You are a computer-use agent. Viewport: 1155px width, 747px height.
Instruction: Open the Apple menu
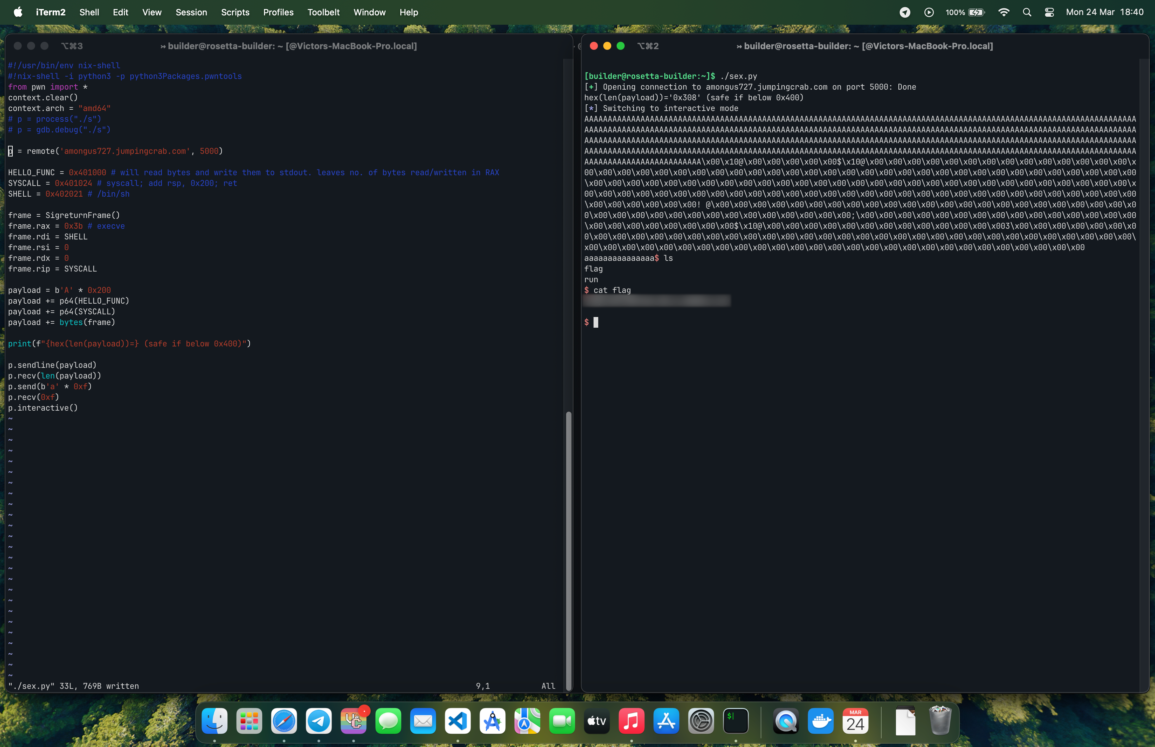click(x=17, y=12)
